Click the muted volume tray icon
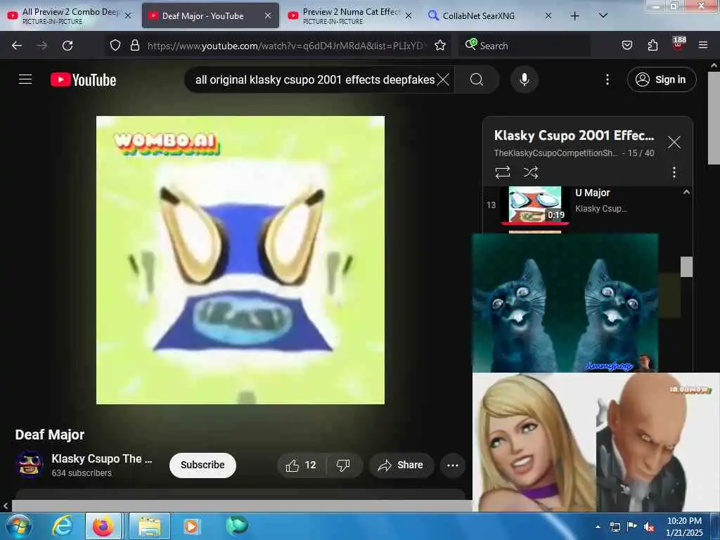The width and height of the screenshot is (720, 540). 649,527
